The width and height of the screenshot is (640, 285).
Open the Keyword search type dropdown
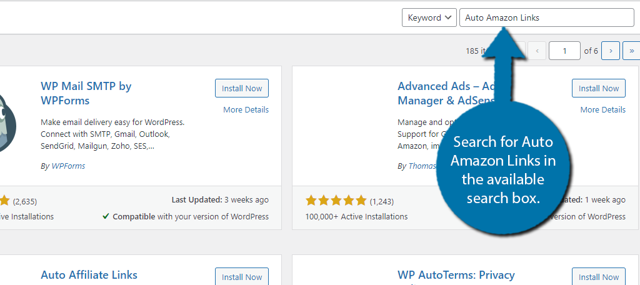coord(429,17)
